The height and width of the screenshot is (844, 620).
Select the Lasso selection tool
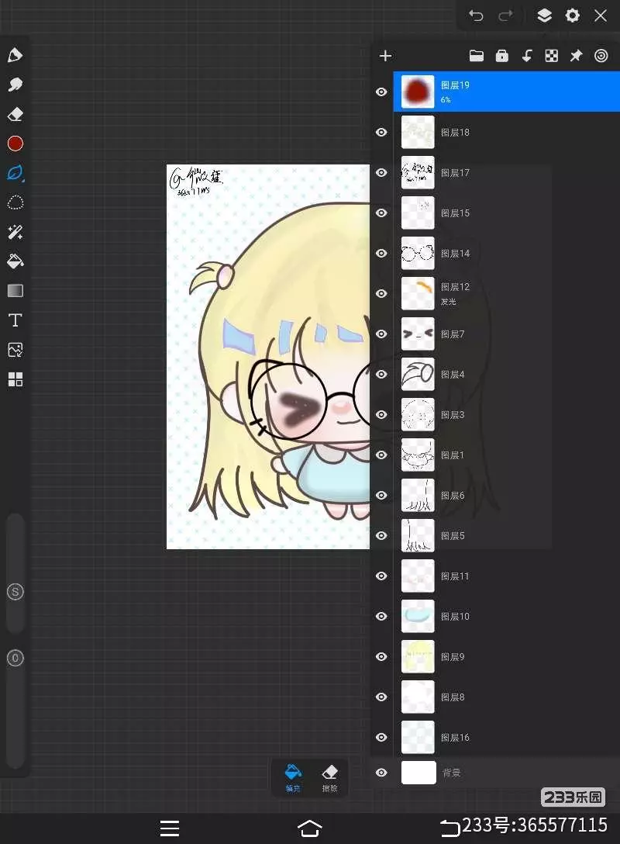click(x=15, y=202)
